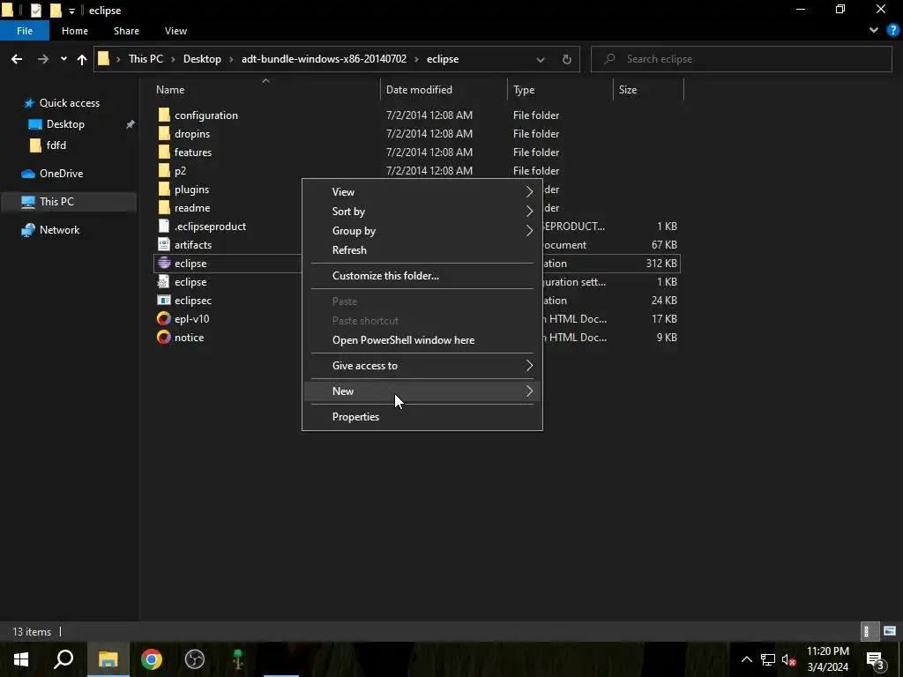Screen dimensions: 903x677
Task: Open the File ribbon tab
Action: pyautogui.click(x=25, y=31)
